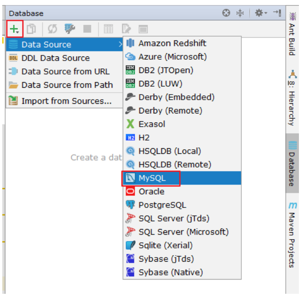Click the Duplicate data source icon
Image resolution: width=304 pixels, height=297 pixels.
(31, 29)
